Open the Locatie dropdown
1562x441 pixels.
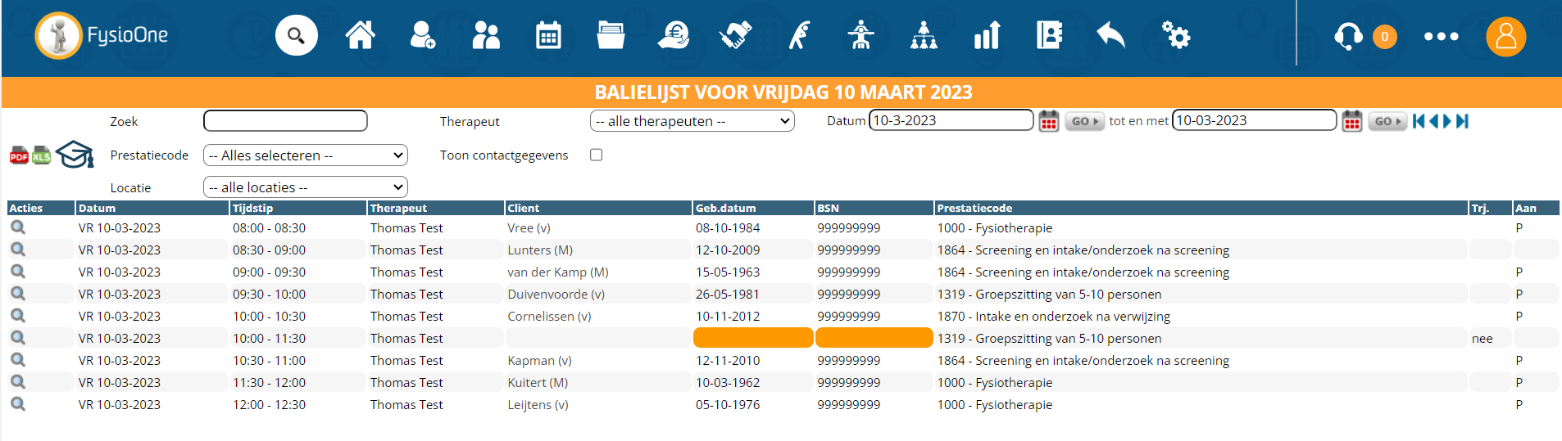point(305,187)
